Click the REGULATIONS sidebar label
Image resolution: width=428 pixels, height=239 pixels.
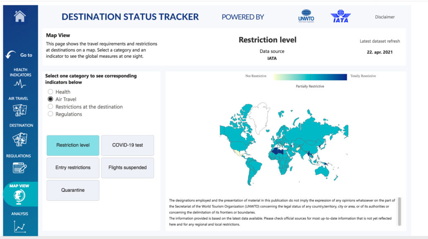18,156
